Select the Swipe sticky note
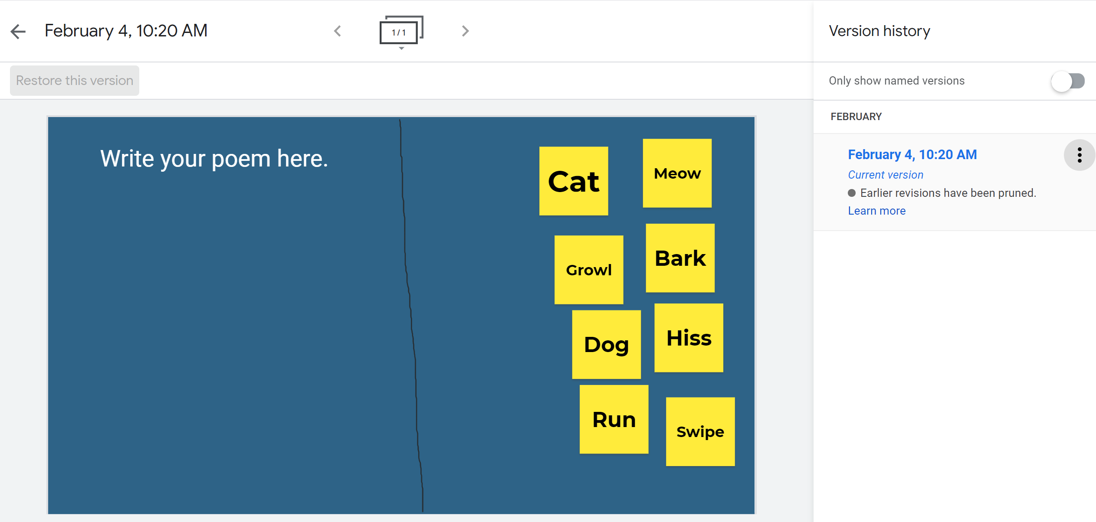 point(700,431)
